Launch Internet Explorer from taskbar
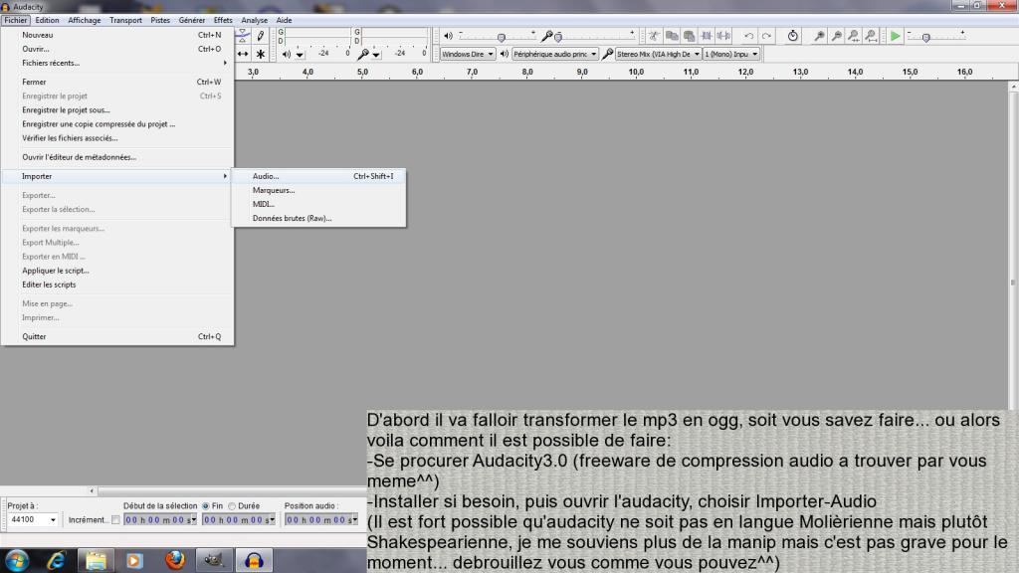The width and height of the screenshot is (1019, 573). click(x=57, y=560)
